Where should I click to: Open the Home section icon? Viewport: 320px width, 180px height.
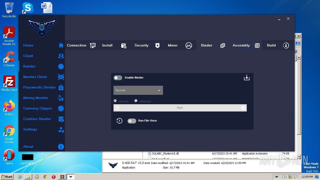tap(61, 45)
